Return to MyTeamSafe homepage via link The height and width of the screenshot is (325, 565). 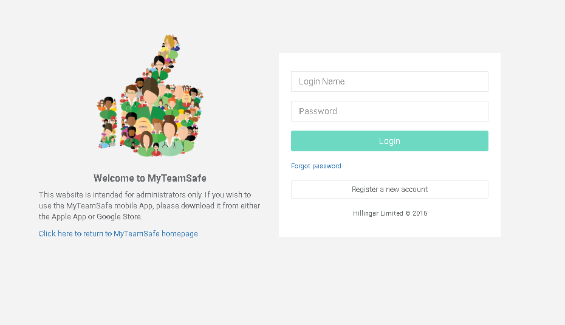click(x=118, y=233)
